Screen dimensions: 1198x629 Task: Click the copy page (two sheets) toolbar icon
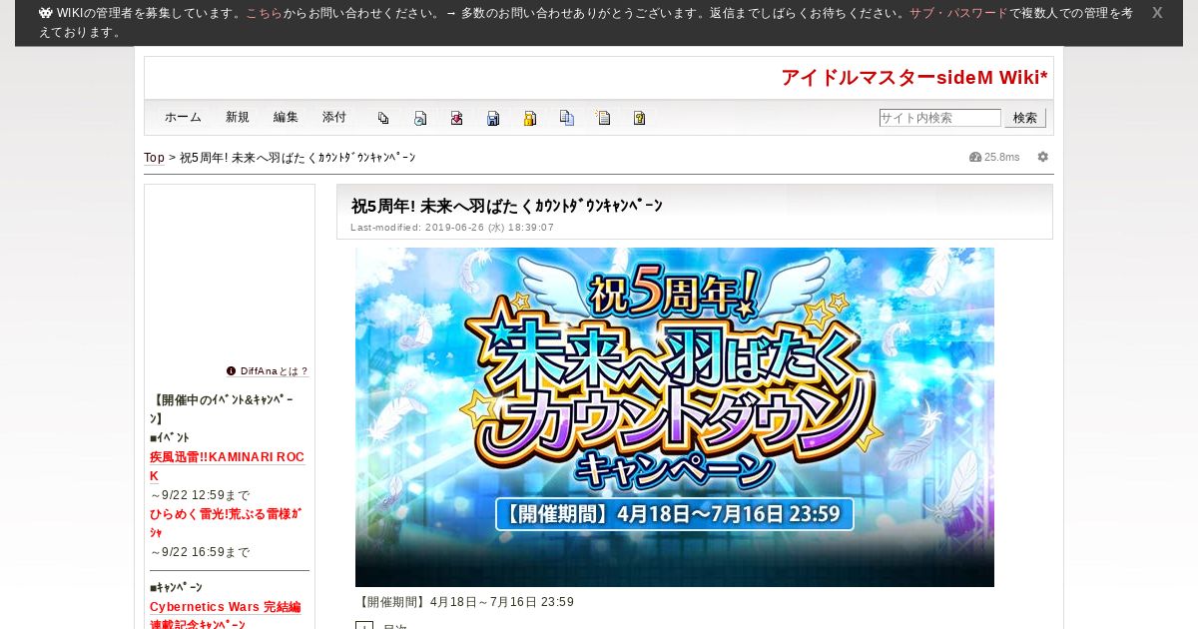[383, 118]
